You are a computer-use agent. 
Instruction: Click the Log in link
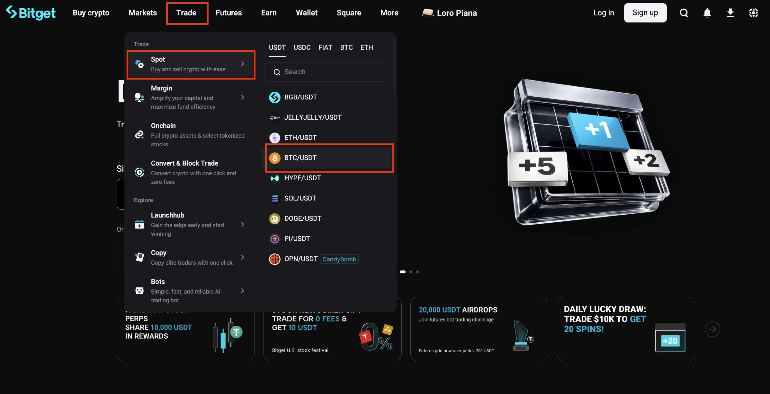(x=603, y=13)
